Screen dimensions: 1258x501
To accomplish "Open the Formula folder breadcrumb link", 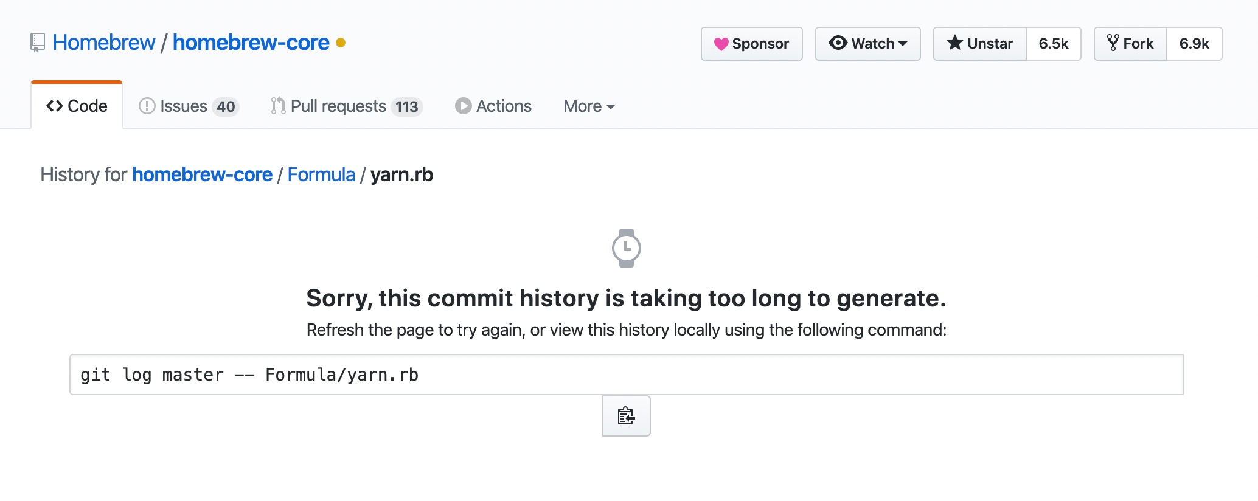I will point(321,174).
